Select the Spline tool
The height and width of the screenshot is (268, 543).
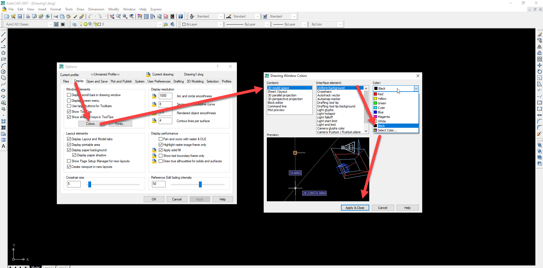[x=3, y=84]
